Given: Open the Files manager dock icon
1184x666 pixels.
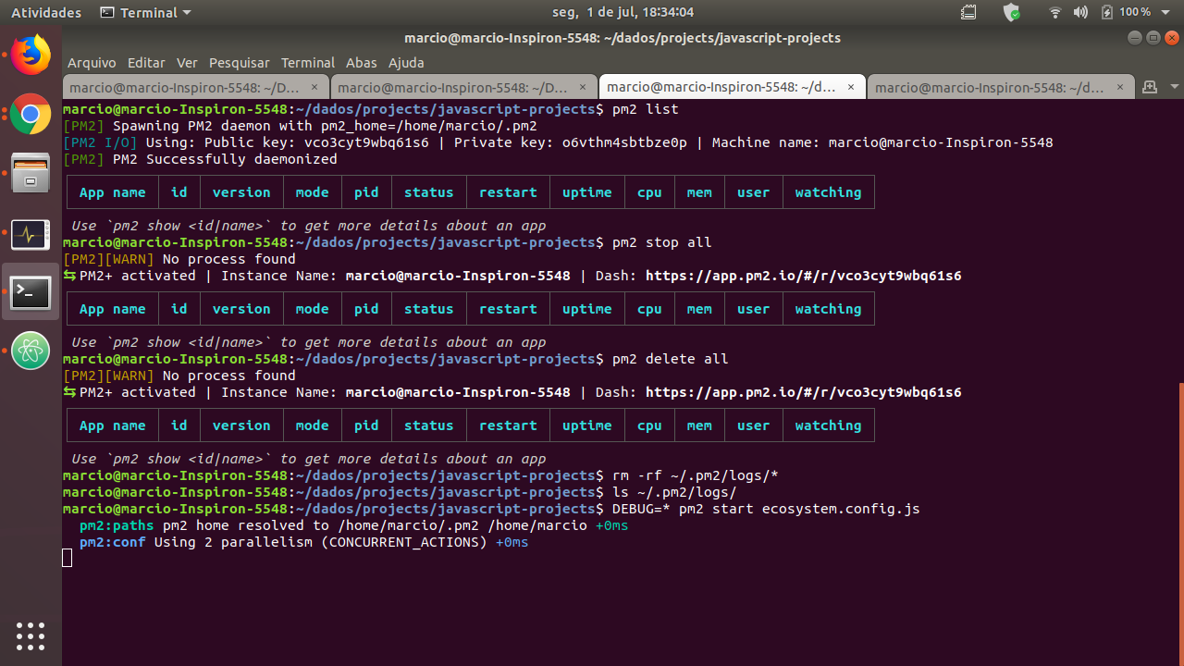Looking at the screenshot, I should [31, 173].
